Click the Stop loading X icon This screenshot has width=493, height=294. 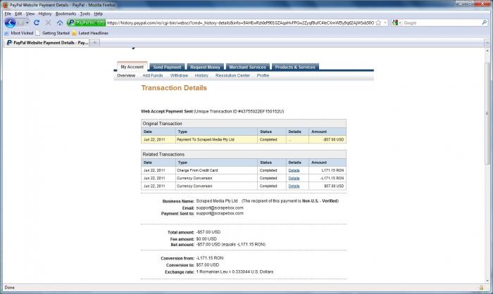[48, 23]
